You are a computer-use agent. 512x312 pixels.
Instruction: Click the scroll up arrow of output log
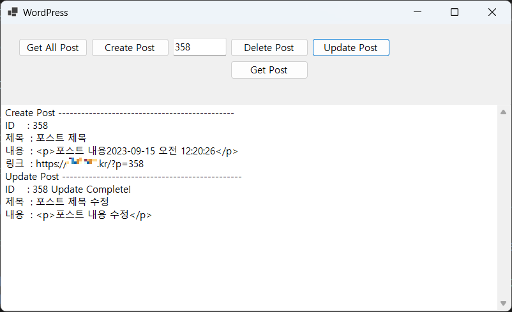(503, 112)
